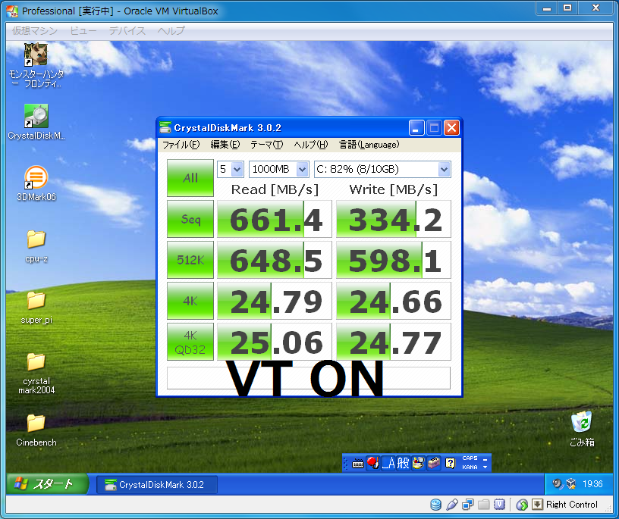The width and height of the screenshot is (619, 519).
Task: Open VirtualBox ヘルプ menu
Action: [x=171, y=31]
